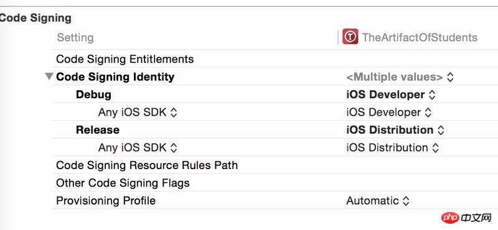Collapse the Code Signing Identity disclosure triangle
This screenshot has height=230, width=498.
point(49,76)
